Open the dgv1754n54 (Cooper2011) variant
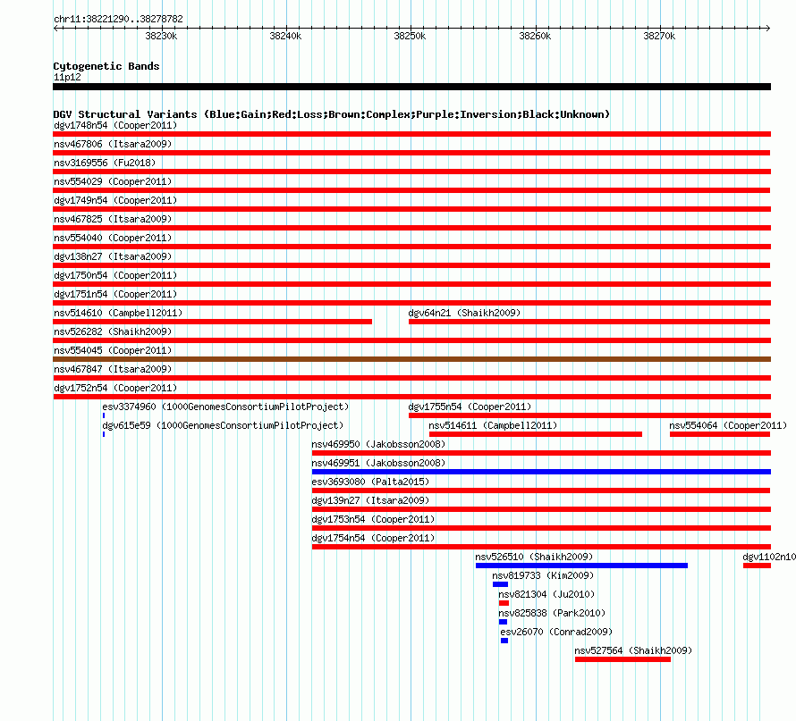The width and height of the screenshot is (796, 721). point(373,538)
